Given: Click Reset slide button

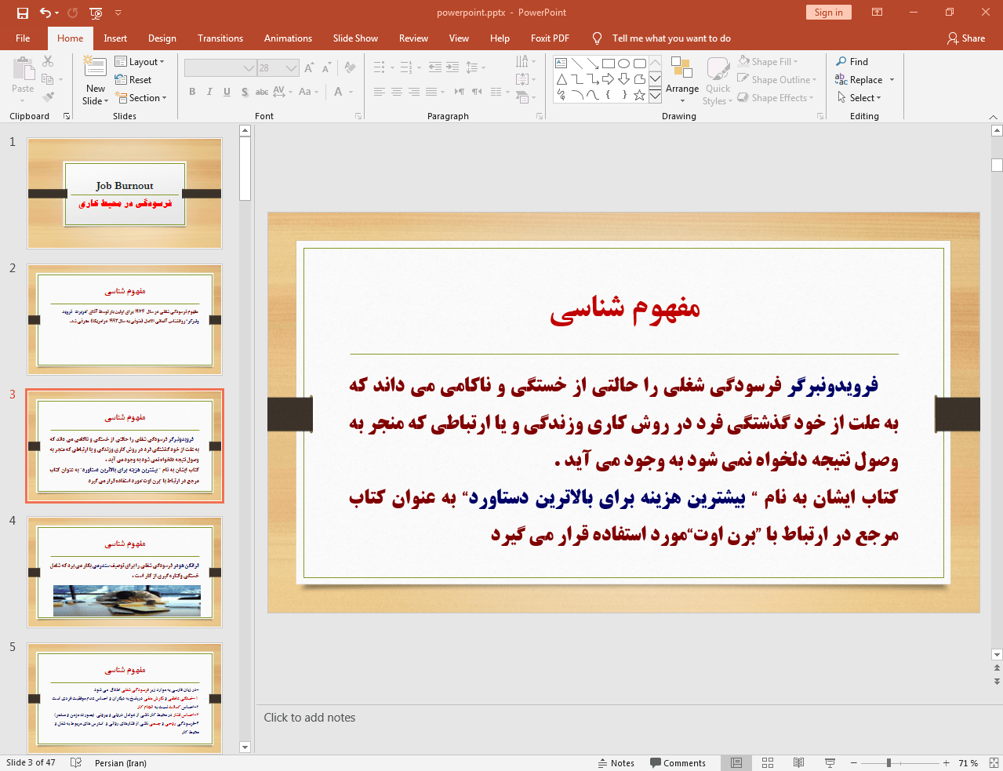Looking at the screenshot, I should coord(133,80).
